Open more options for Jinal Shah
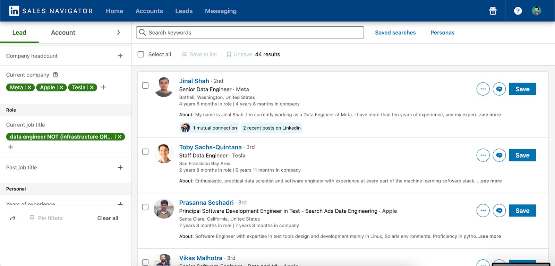 pyautogui.click(x=483, y=89)
